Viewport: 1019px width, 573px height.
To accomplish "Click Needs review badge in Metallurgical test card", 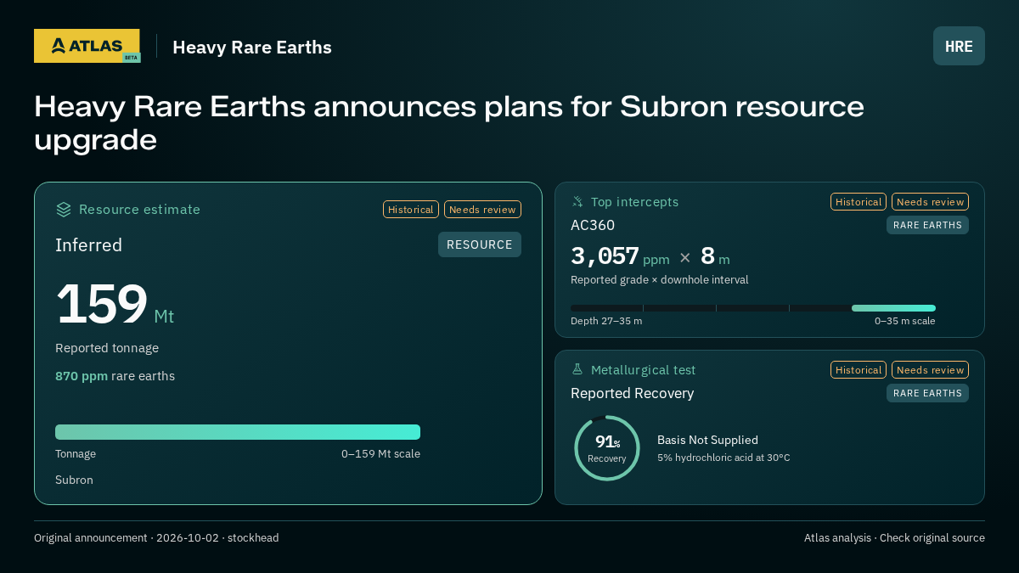I will pyautogui.click(x=930, y=370).
